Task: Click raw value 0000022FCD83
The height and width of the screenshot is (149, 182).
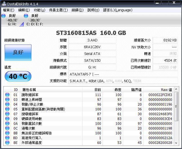Action: point(160,95)
